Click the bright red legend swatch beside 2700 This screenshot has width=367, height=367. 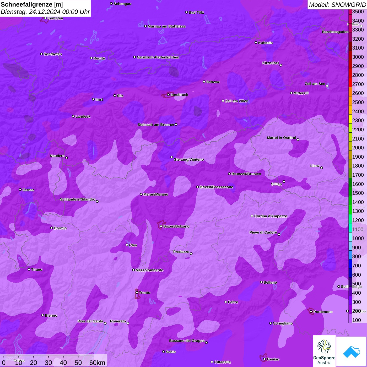350,83
